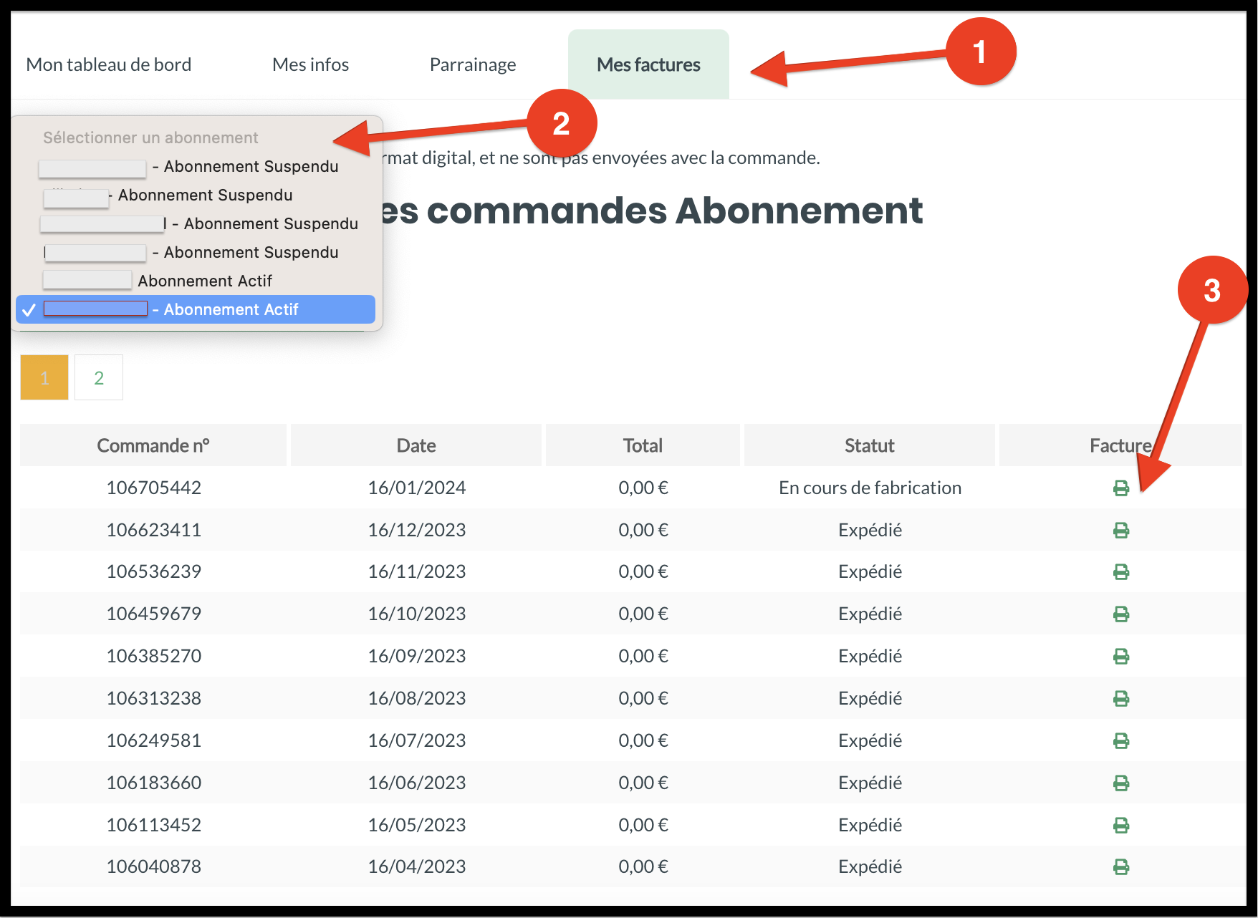Select the Mes factures tab
1258x918 pixels.
click(x=648, y=64)
